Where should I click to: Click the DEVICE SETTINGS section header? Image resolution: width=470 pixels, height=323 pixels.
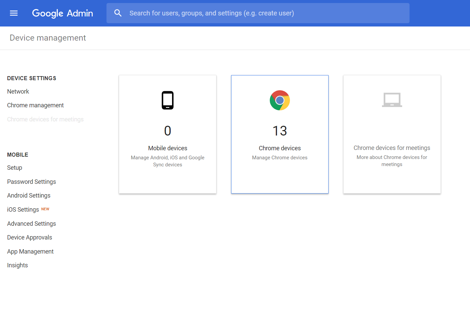pos(32,78)
